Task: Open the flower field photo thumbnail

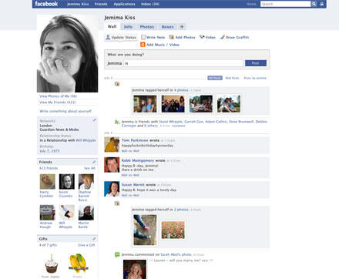Action: (173, 230)
